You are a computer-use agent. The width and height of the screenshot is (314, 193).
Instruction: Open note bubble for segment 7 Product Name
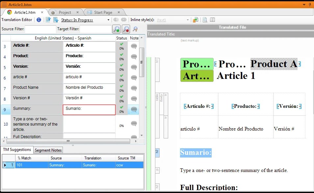point(134,88)
